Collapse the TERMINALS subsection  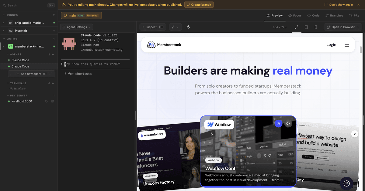tap(8, 83)
